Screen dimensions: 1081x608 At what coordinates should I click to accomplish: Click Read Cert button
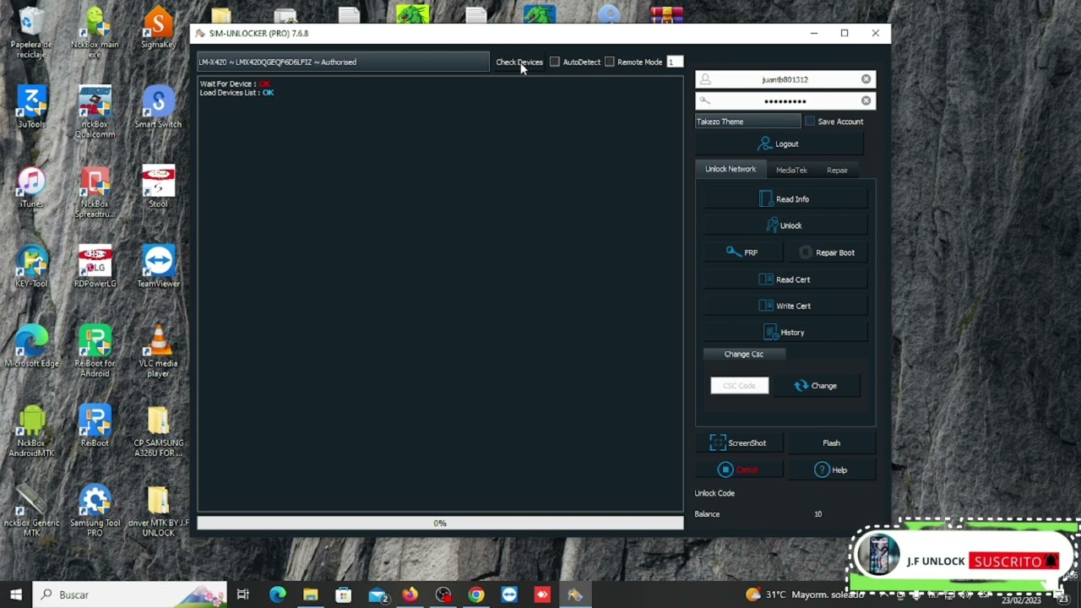tap(785, 280)
